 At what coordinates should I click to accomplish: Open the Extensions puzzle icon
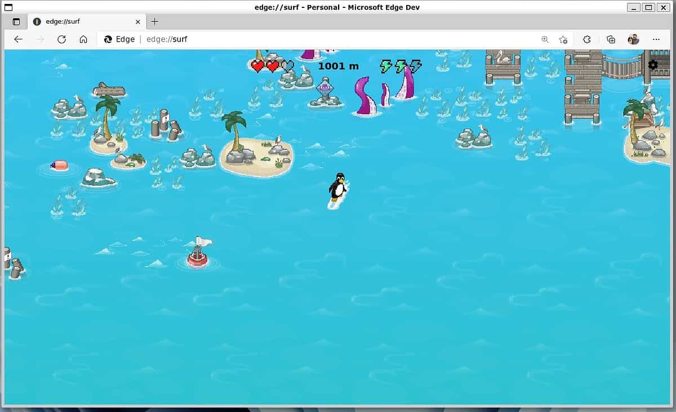587,39
